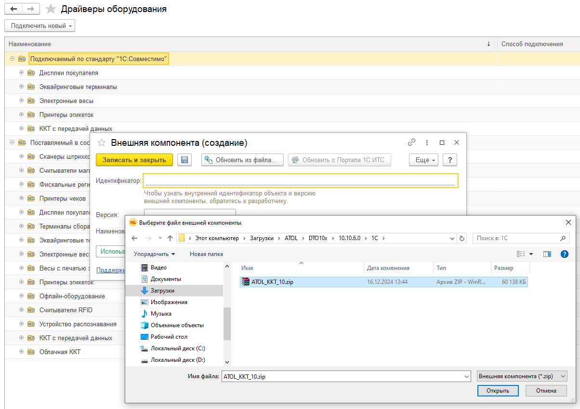The height and width of the screenshot is (409, 580).
Task: Go back in the file dialog
Action: pos(134,238)
